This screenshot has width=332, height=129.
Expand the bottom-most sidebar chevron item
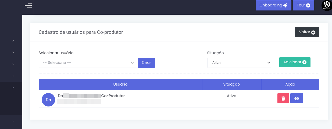tap(13, 121)
